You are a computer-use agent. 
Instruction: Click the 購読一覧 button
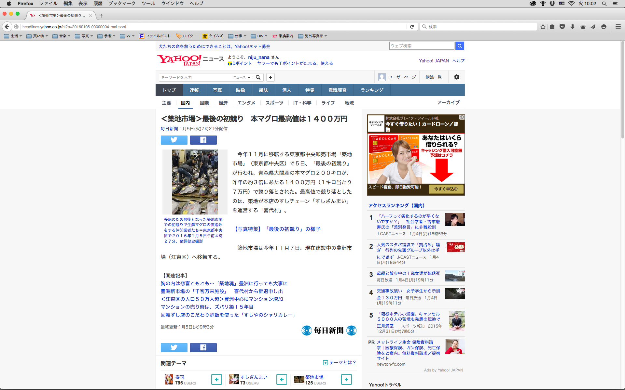coord(434,77)
